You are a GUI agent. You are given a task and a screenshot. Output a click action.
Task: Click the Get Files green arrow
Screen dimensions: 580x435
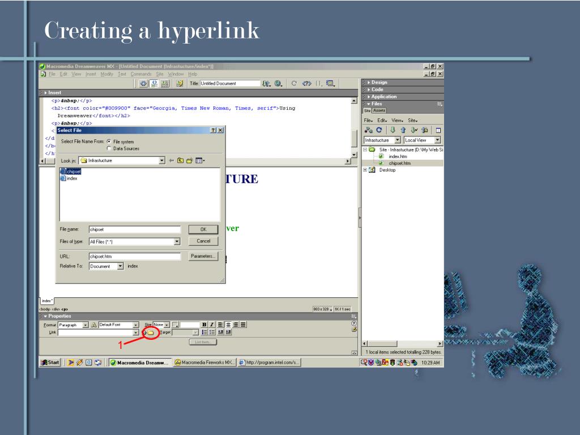pos(393,130)
